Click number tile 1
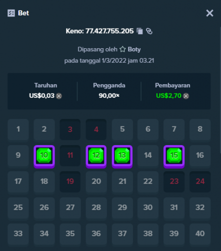The image size is (221, 251). click(18, 130)
